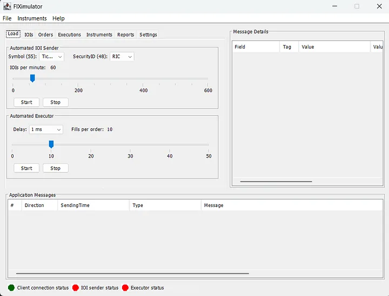
Task: Click the IOIs per minute value 60
Action: click(53, 67)
